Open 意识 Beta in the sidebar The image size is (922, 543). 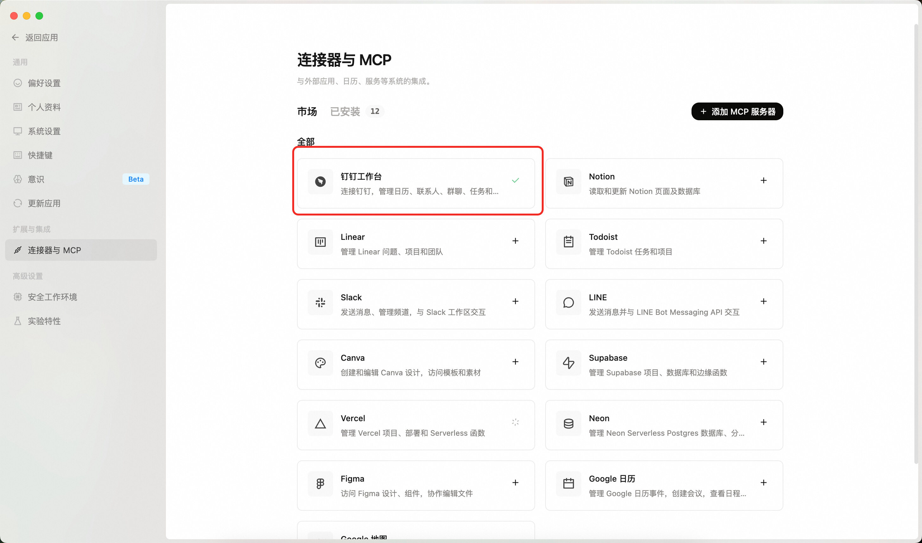tap(81, 179)
